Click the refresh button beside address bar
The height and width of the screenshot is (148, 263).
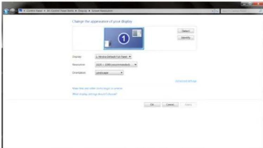point(217,11)
